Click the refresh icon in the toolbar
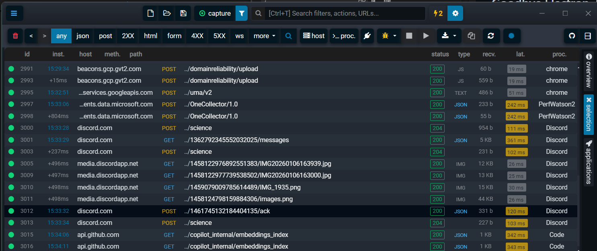This screenshot has height=251, width=597. tap(491, 36)
